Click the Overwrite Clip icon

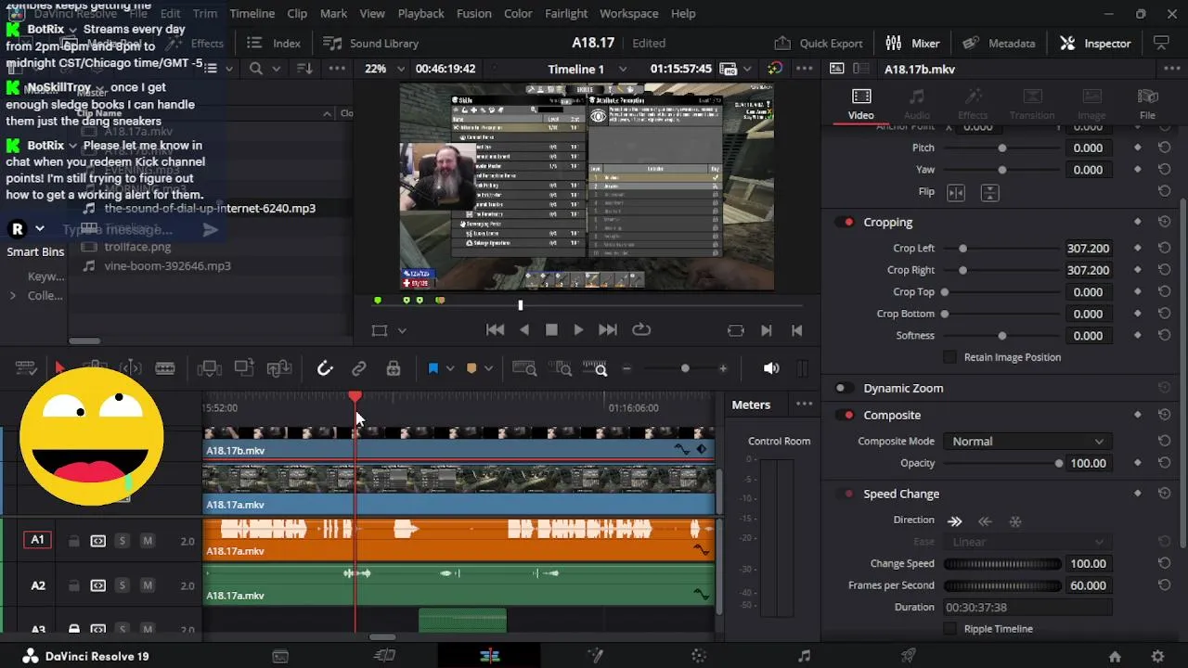click(244, 368)
